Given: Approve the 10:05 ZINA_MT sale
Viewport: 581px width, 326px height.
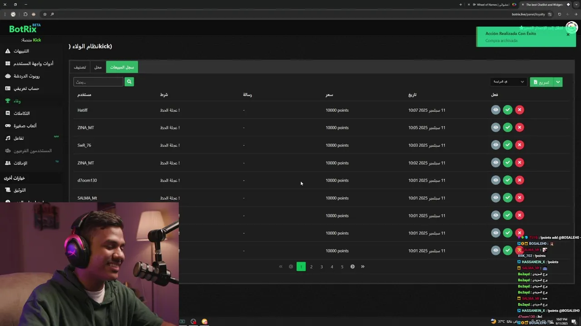Looking at the screenshot, I should coord(507,128).
